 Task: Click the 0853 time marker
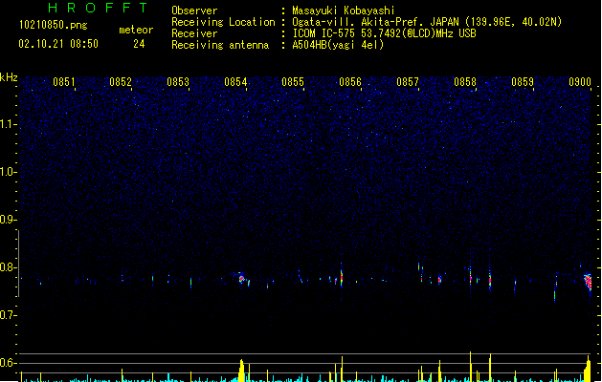coord(178,82)
